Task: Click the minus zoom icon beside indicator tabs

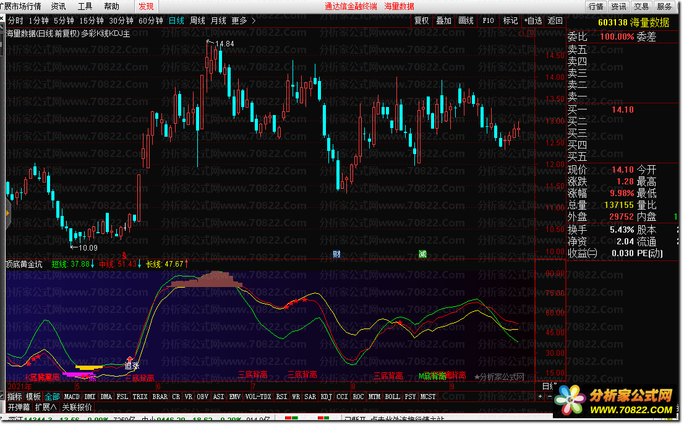Action: [x=549, y=397]
